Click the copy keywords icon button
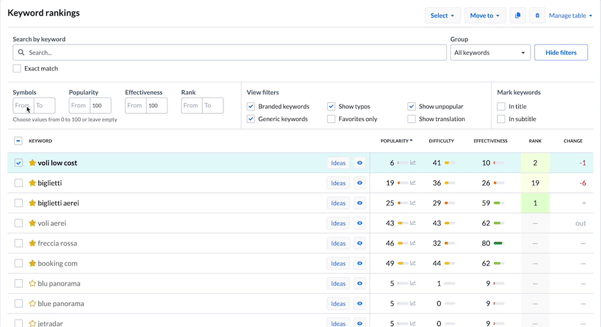 click(x=518, y=16)
